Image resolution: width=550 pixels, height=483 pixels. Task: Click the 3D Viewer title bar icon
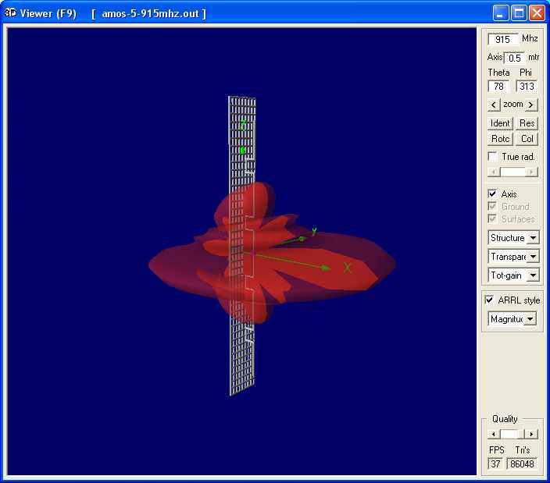point(11,13)
